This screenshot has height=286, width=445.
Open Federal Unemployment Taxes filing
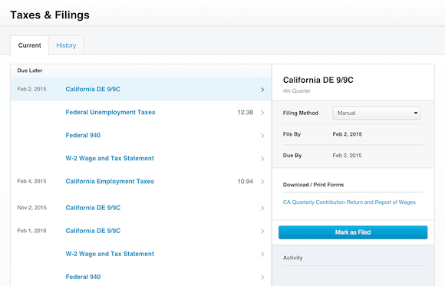(110, 113)
